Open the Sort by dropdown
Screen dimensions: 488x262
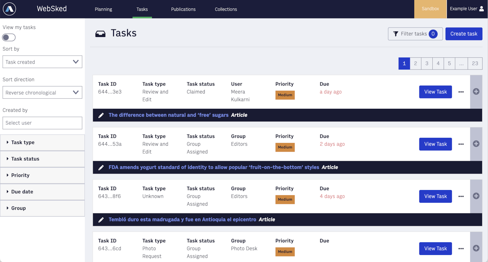pyautogui.click(x=42, y=62)
